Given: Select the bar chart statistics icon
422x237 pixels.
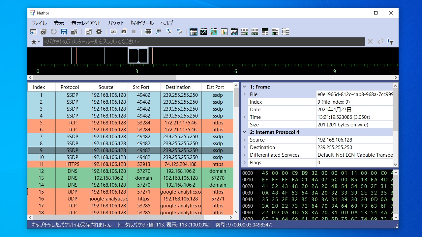Looking at the screenshot, I should point(224,32).
